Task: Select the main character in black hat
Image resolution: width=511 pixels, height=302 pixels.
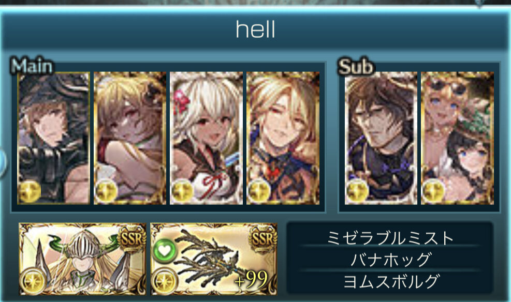Action: pyautogui.click(x=53, y=138)
